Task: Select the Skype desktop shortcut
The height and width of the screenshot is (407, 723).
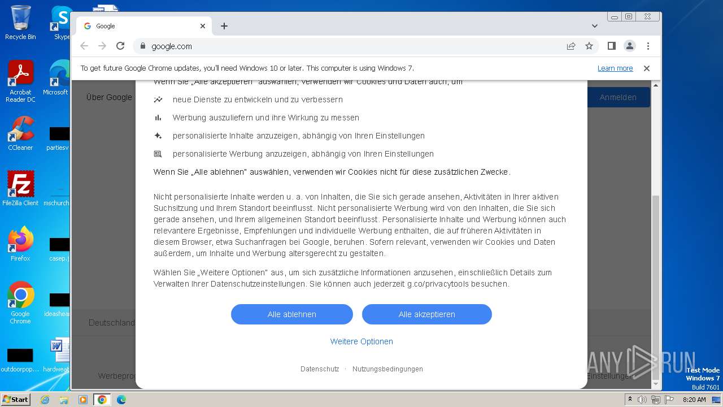Action: point(61,23)
